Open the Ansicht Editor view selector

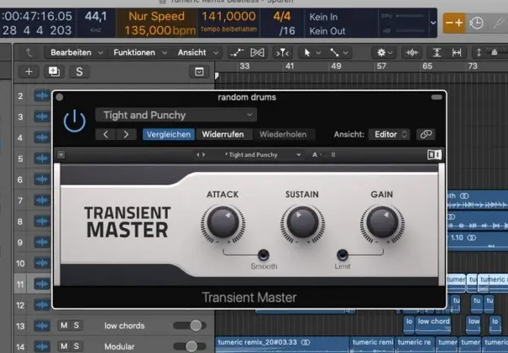(389, 134)
